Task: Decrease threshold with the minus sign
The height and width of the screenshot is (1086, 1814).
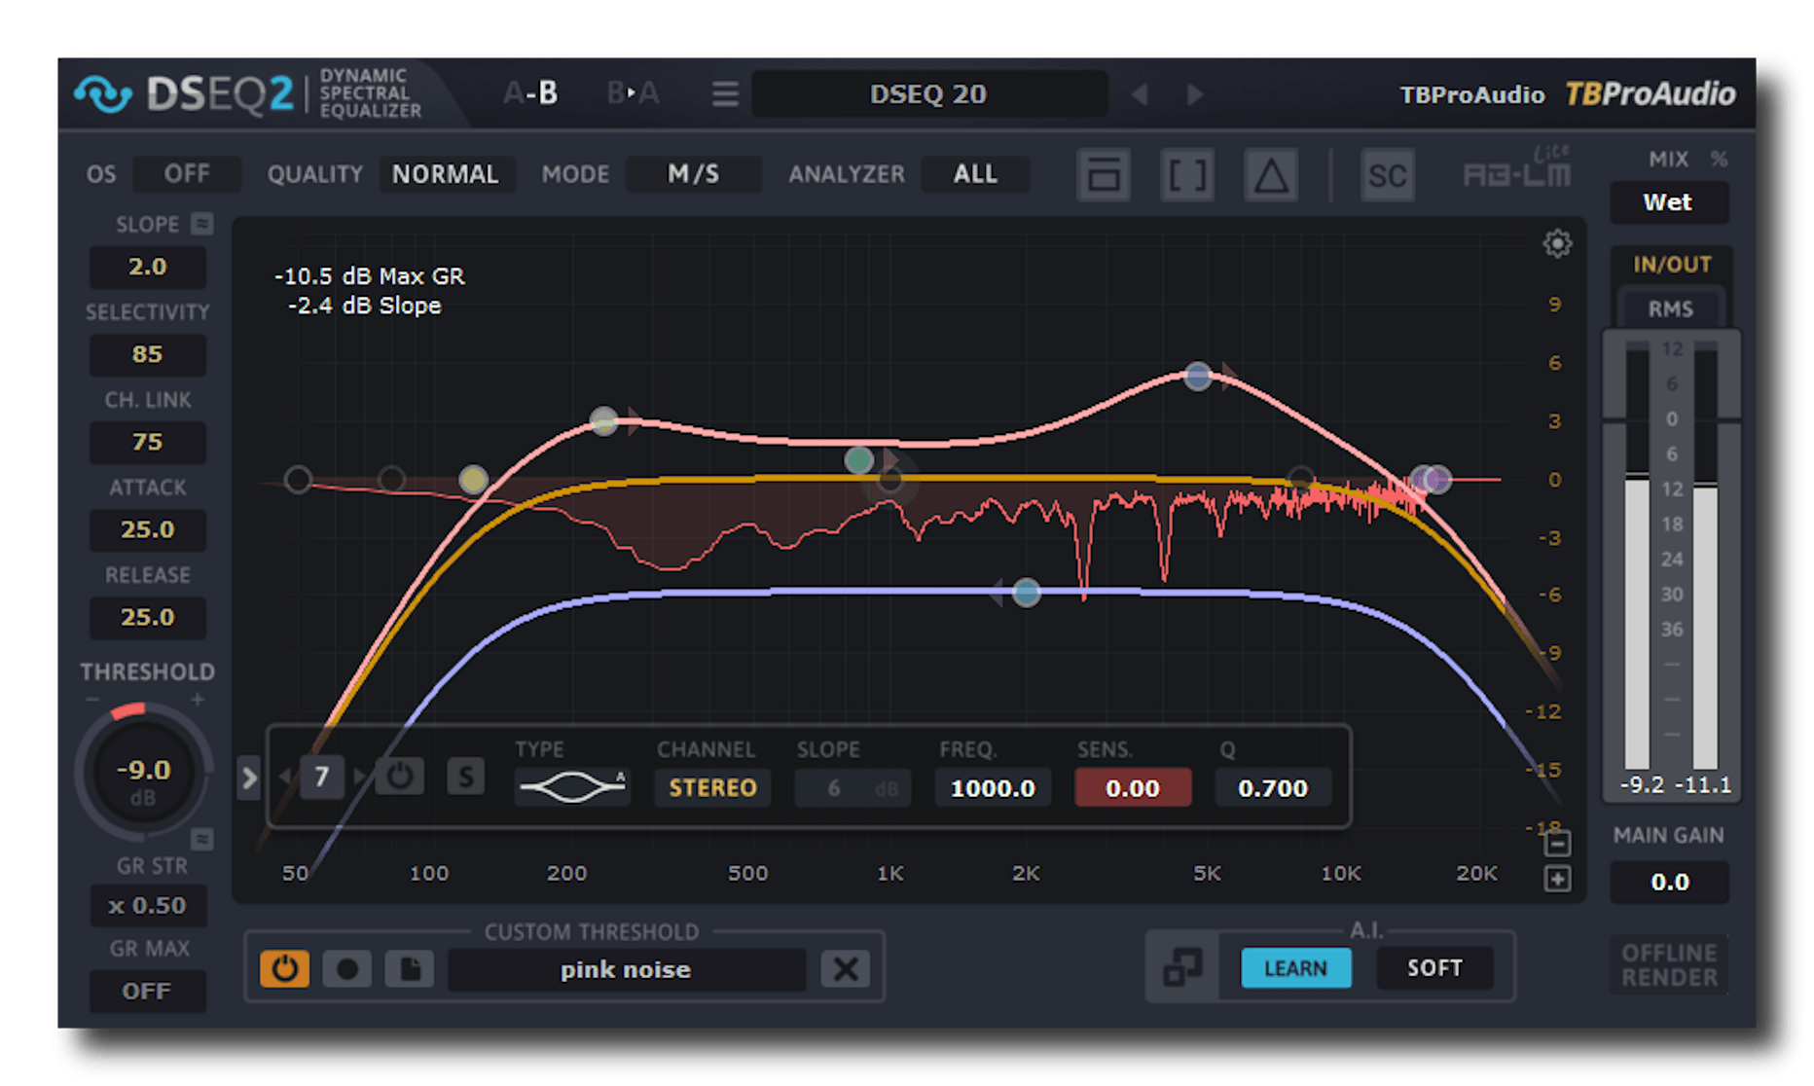Action: point(92,700)
